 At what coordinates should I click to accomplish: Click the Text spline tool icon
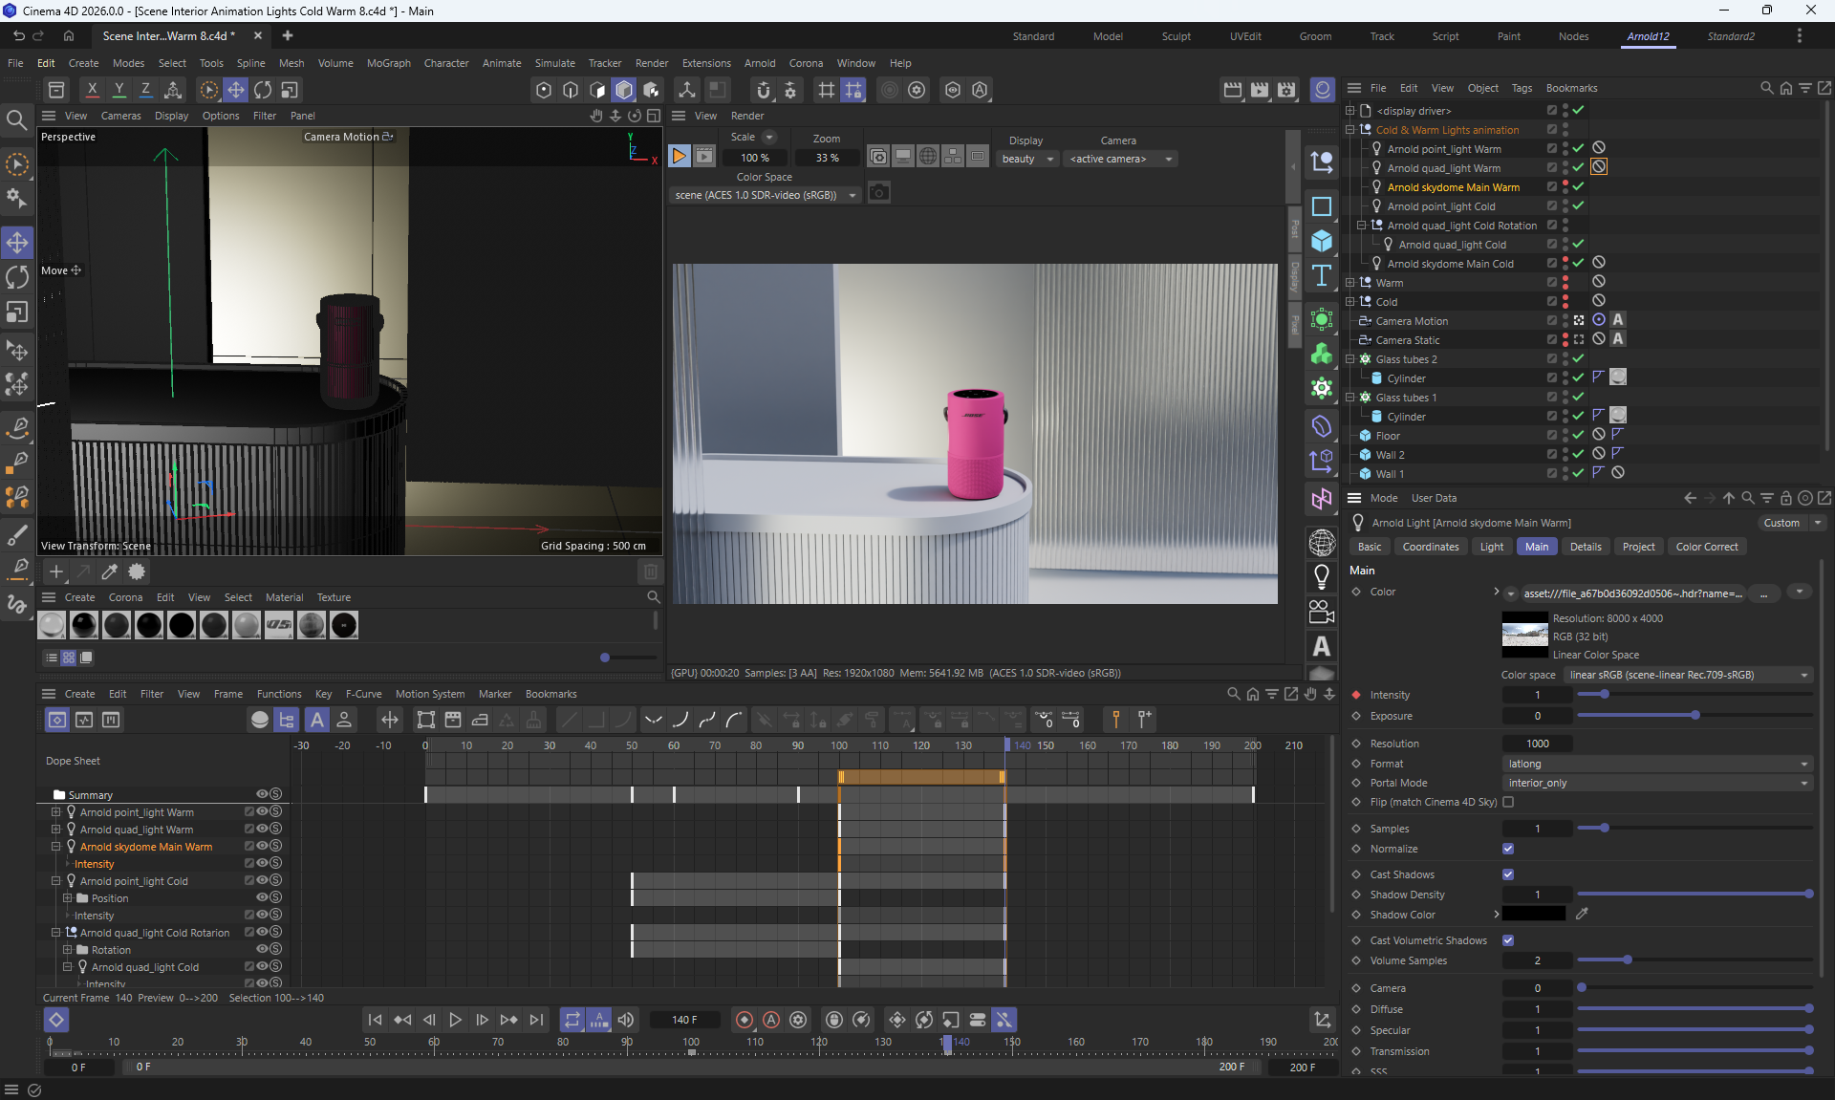pos(1322,276)
